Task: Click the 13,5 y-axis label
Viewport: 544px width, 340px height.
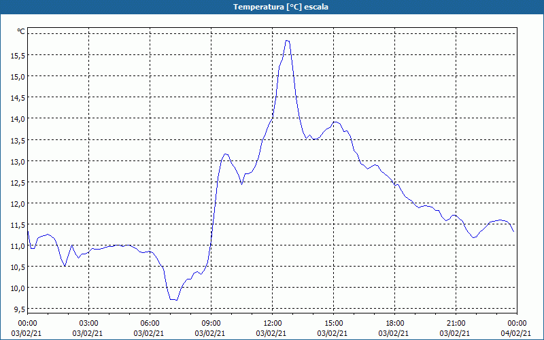Action: click(18, 140)
